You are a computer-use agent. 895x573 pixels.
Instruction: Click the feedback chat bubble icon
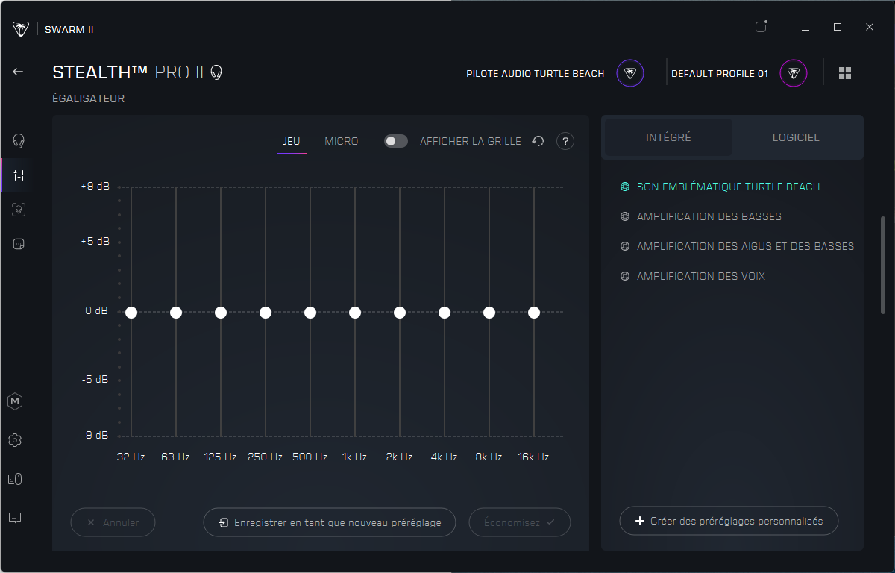(15, 517)
